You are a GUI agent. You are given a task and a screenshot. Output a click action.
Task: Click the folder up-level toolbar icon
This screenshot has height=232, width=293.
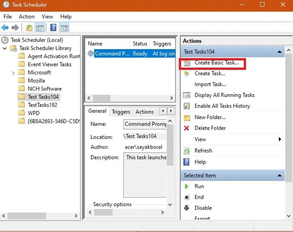(29, 28)
